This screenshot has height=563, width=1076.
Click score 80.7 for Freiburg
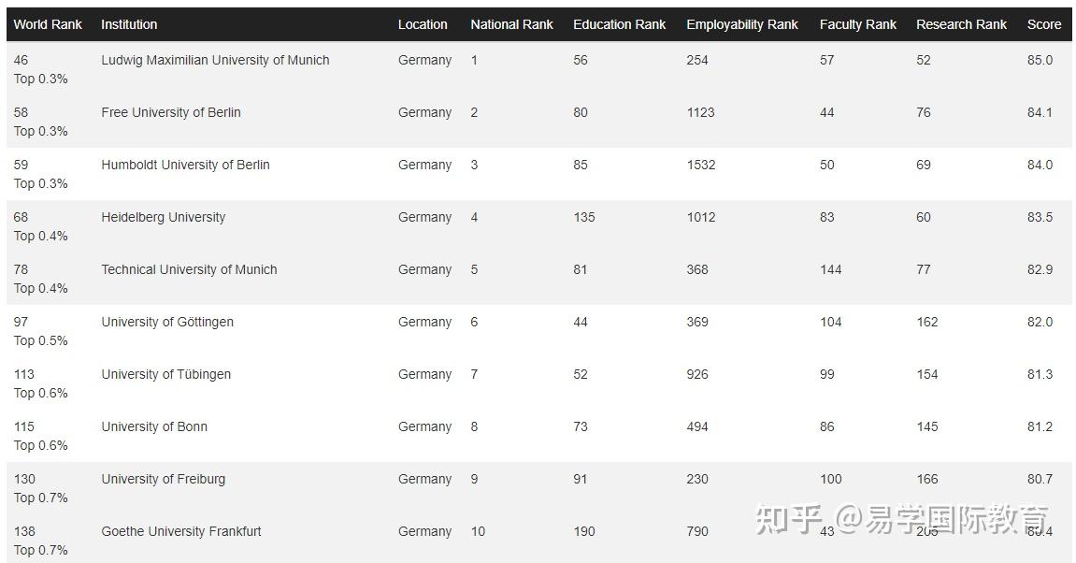click(x=1040, y=479)
